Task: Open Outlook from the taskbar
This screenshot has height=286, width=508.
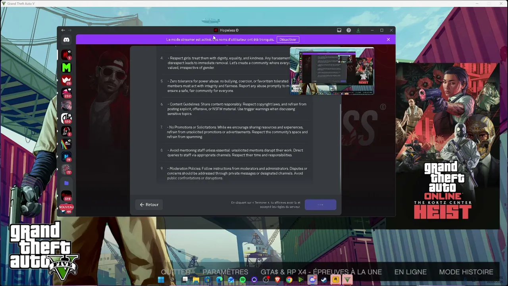Action: pos(231,280)
